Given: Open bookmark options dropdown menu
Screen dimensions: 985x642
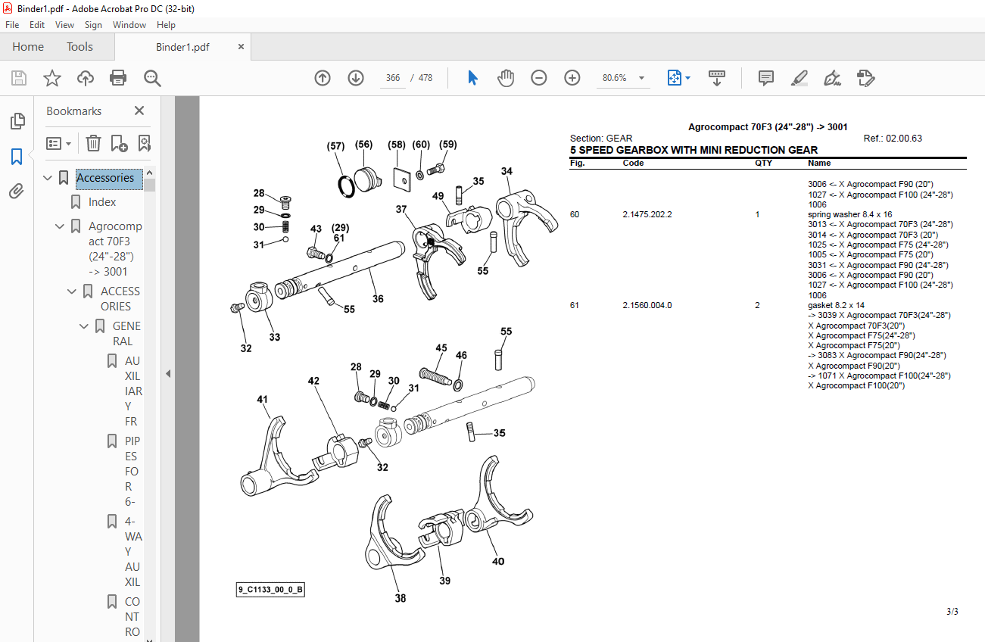Looking at the screenshot, I should pyautogui.click(x=59, y=143).
